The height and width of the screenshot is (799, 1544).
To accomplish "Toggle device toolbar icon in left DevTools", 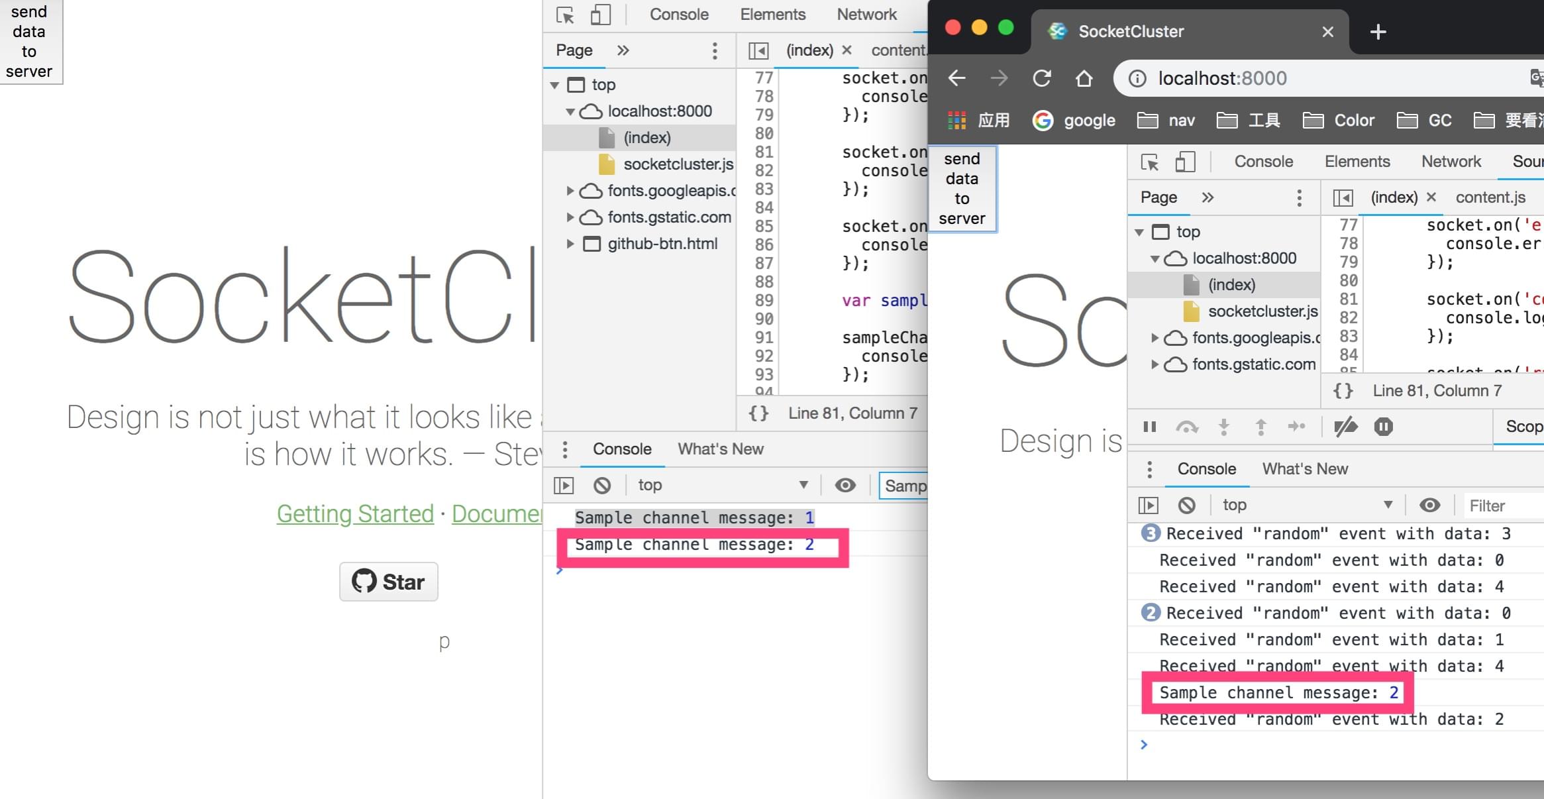I will (600, 15).
